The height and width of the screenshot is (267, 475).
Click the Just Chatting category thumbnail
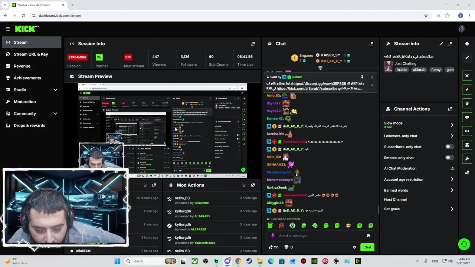click(388, 66)
